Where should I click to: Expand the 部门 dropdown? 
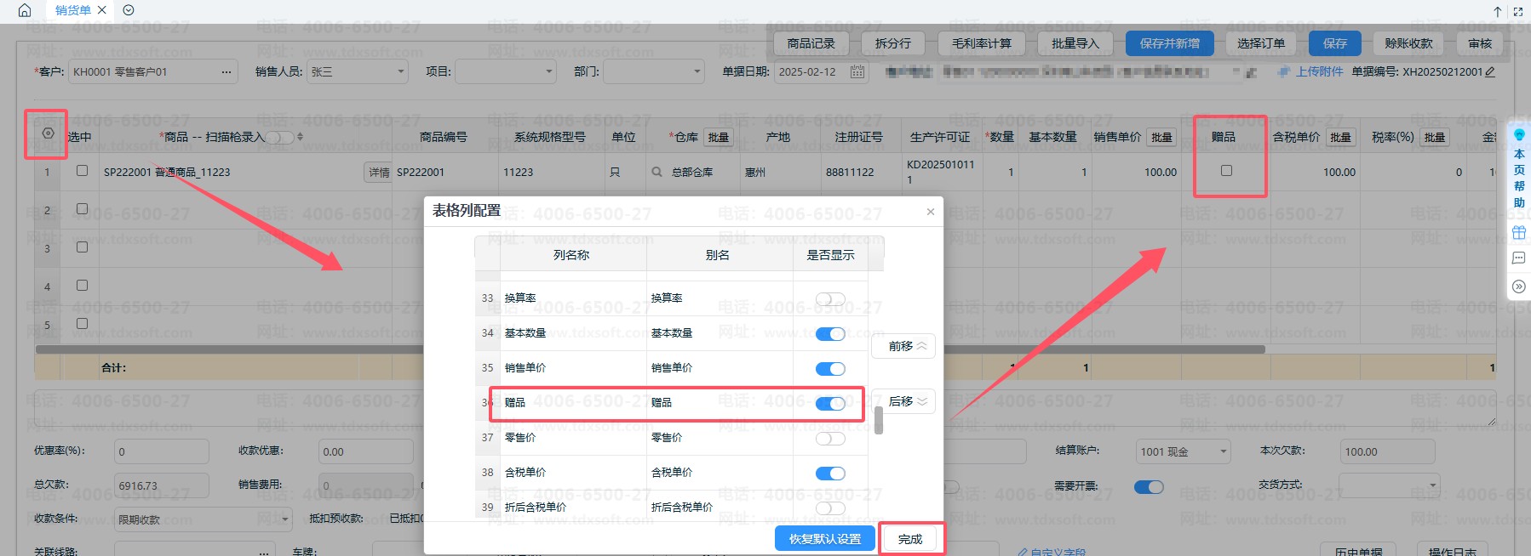pyautogui.click(x=697, y=72)
